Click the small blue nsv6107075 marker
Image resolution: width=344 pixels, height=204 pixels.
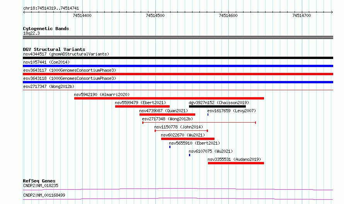189,155
